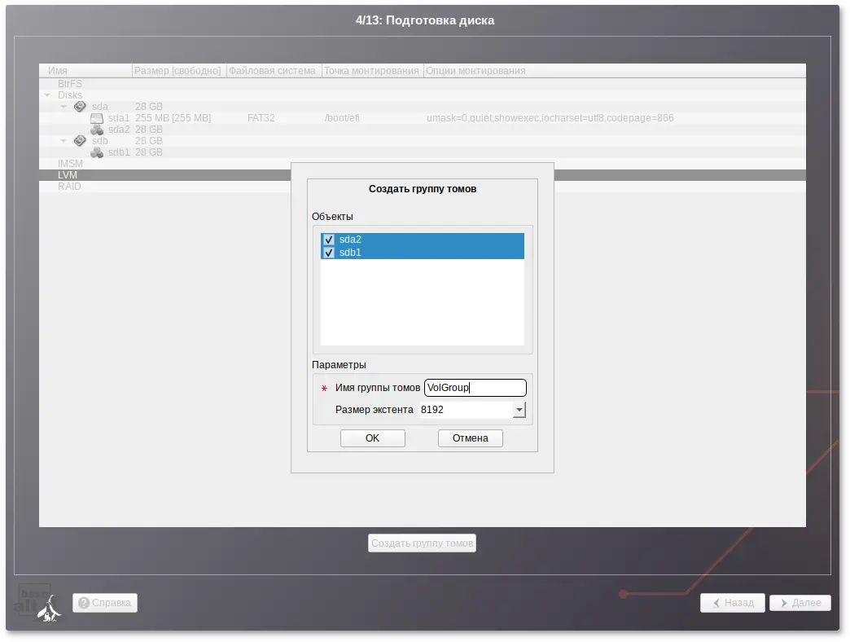Click the ALT Linux logo
This screenshot has height=642, width=850.
click(37, 602)
